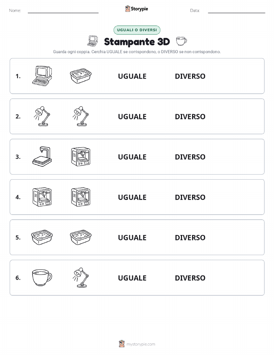Choose UGUALE for question 4
The image size is (274, 355).
(x=132, y=197)
